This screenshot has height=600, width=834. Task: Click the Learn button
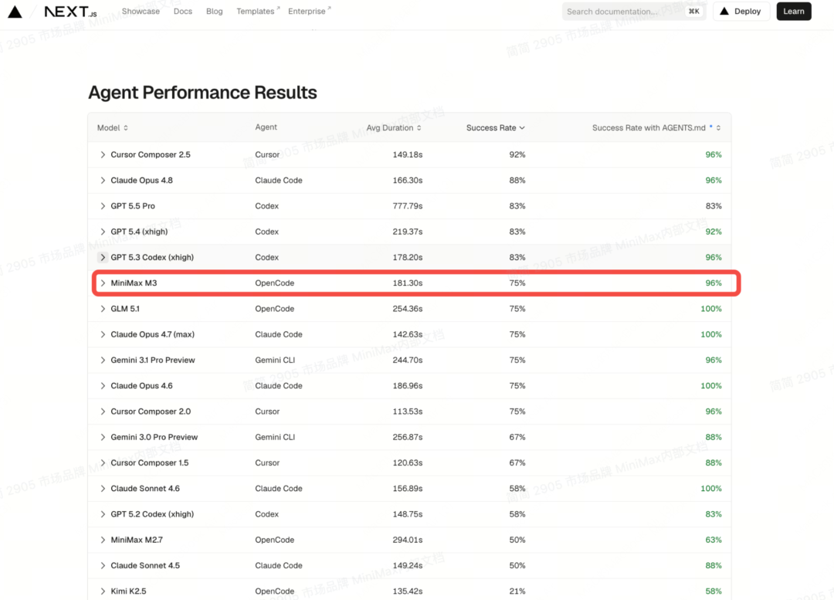point(794,11)
